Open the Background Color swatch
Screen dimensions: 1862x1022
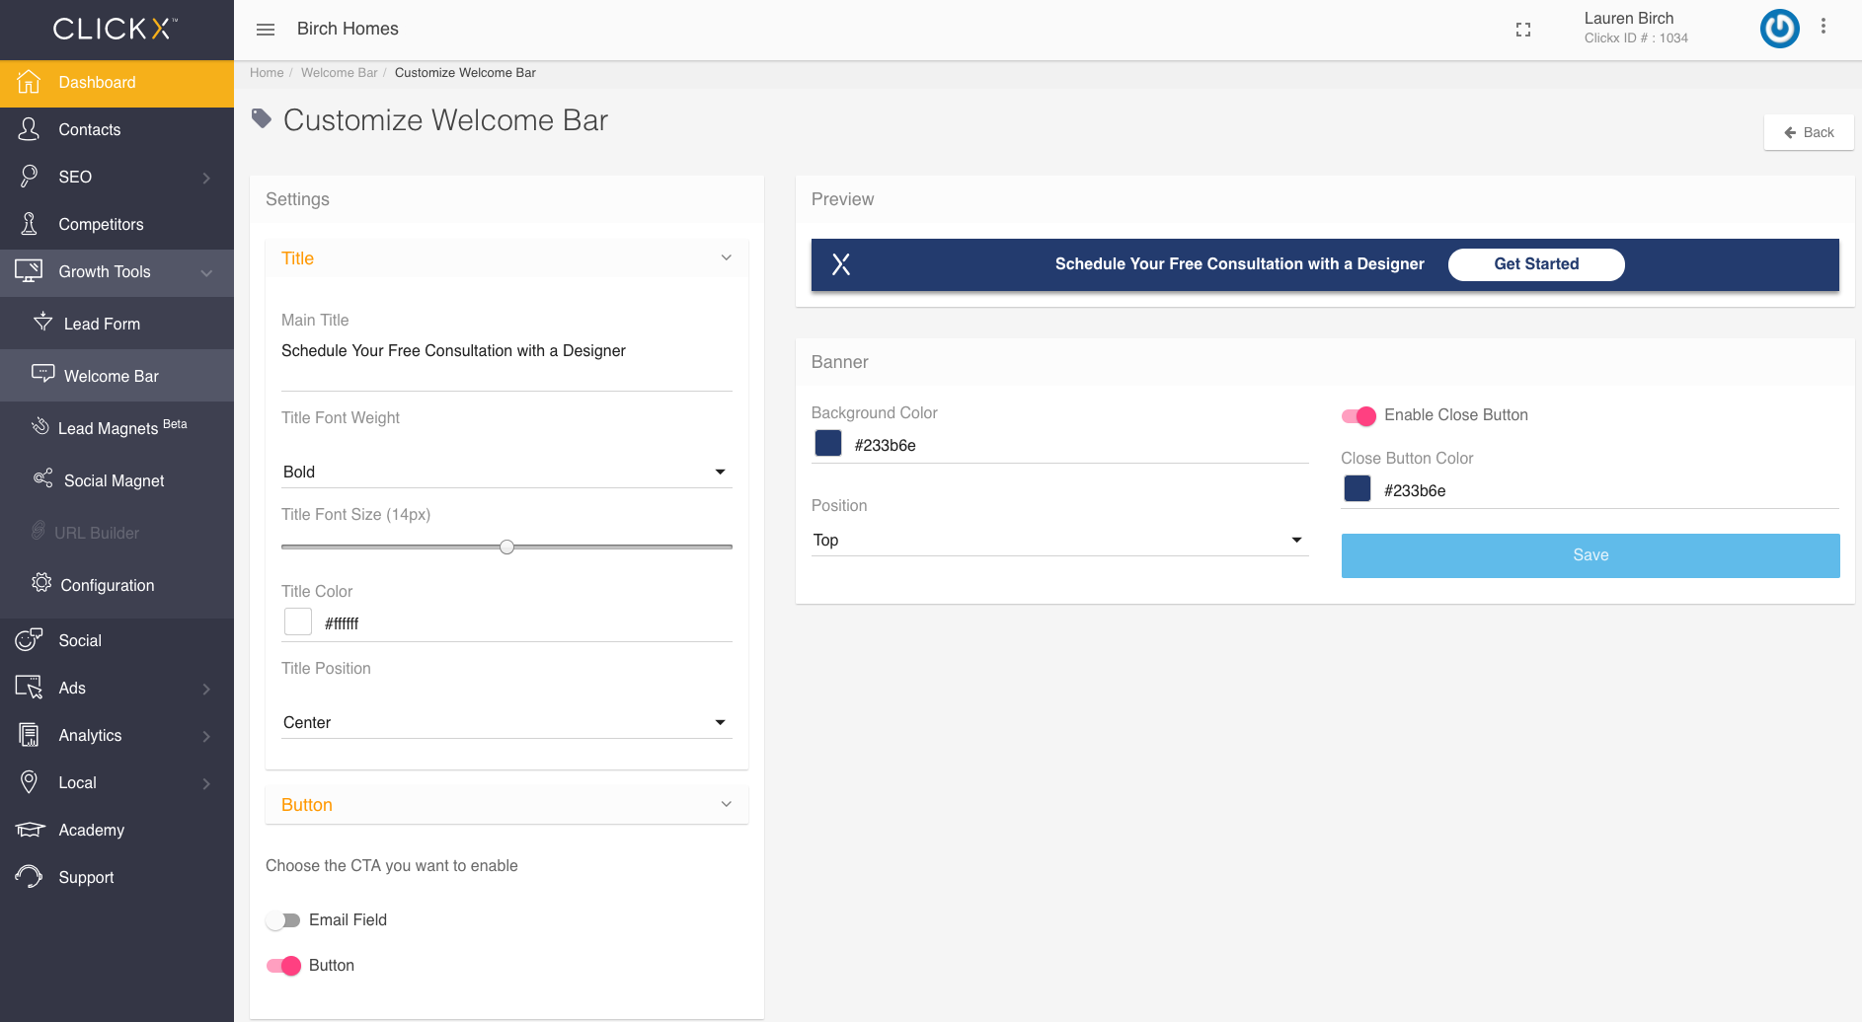(x=828, y=443)
